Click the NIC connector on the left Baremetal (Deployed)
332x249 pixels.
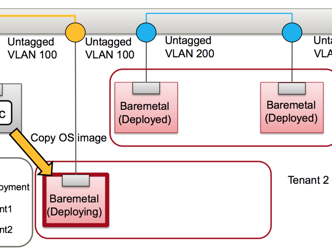pos(146,88)
